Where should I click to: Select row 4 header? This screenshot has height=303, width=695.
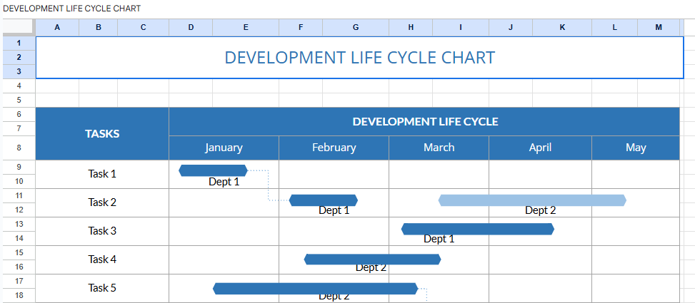pyautogui.click(x=19, y=86)
